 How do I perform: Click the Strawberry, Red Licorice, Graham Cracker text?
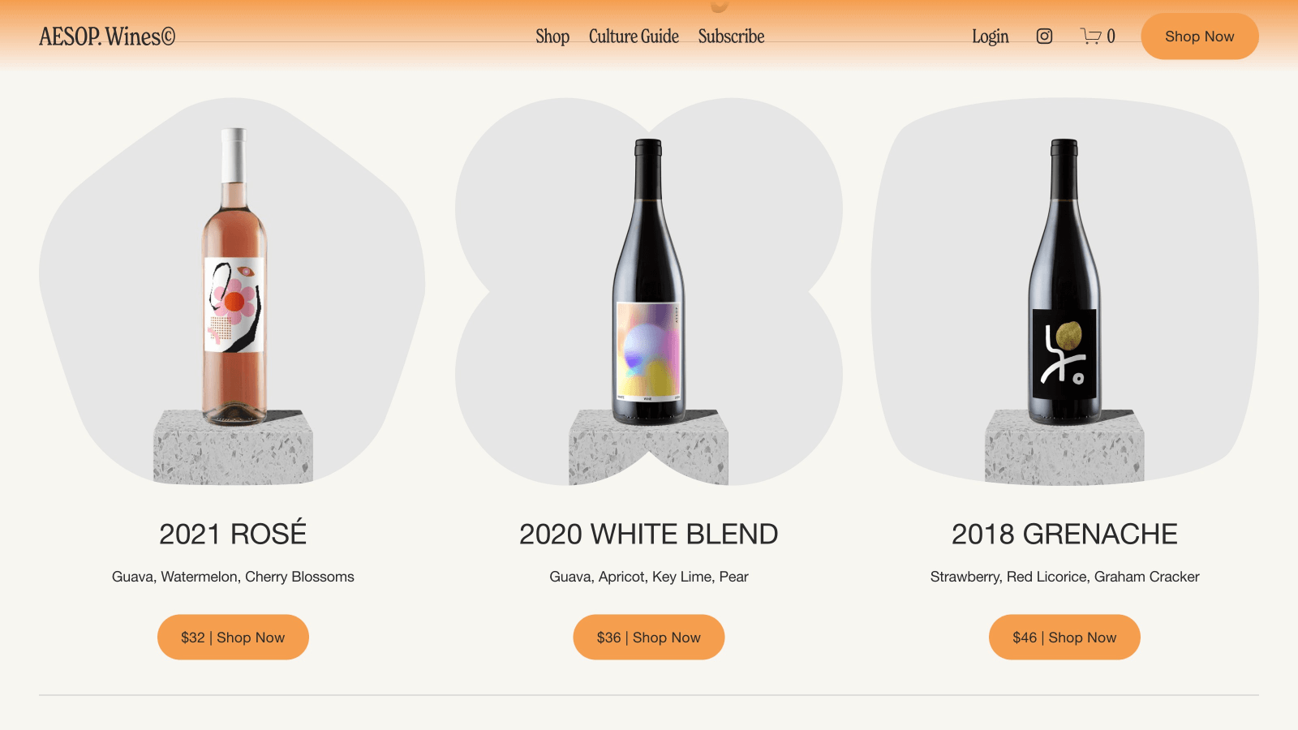1064,577
